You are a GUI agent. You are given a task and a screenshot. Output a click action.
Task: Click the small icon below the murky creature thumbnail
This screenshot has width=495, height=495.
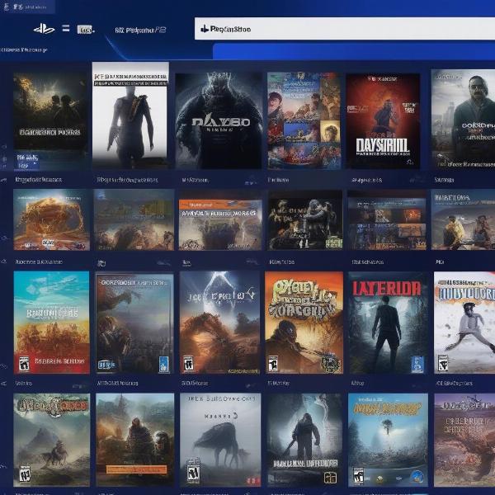(101, 263)
